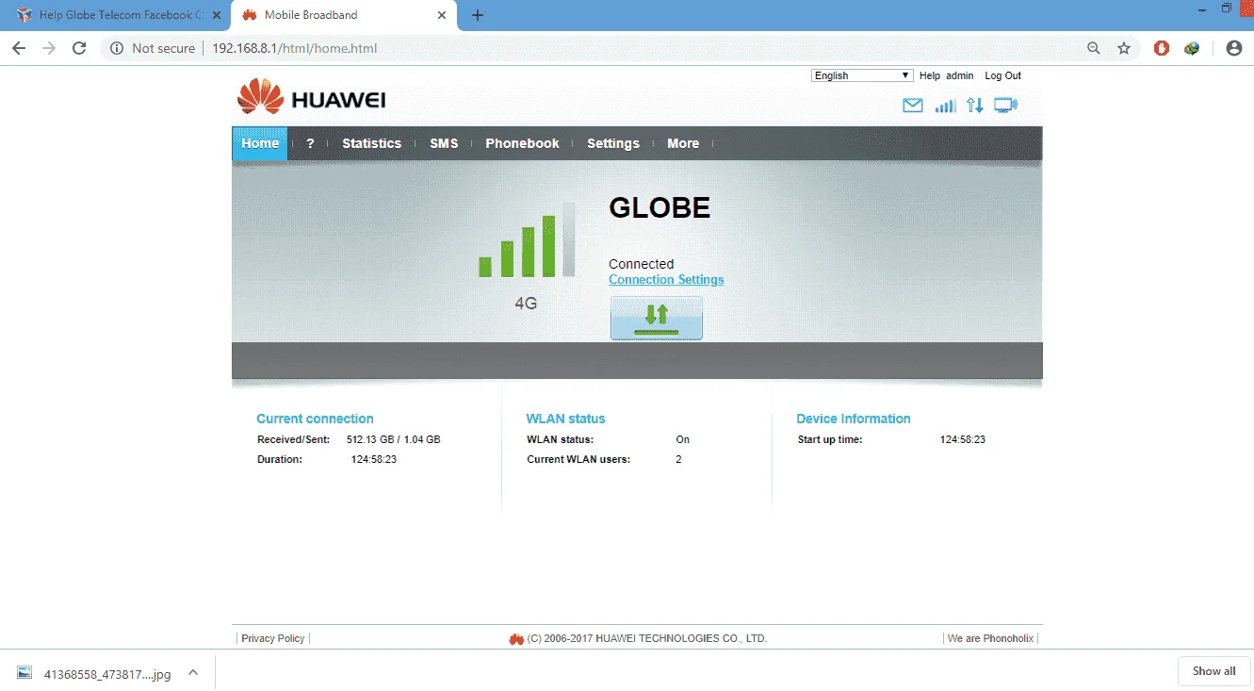The width and height of the screenshot is (1254, 691).
Task: Open the question mark help menu item
Action: [310, 143]
